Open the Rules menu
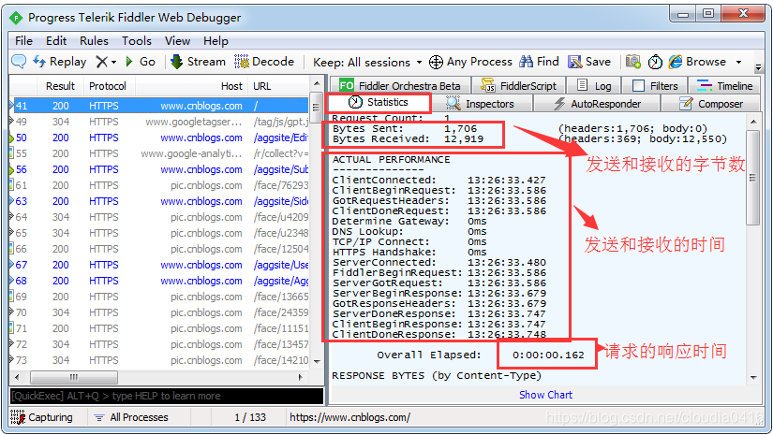773x435 pixels. point(94,41)
